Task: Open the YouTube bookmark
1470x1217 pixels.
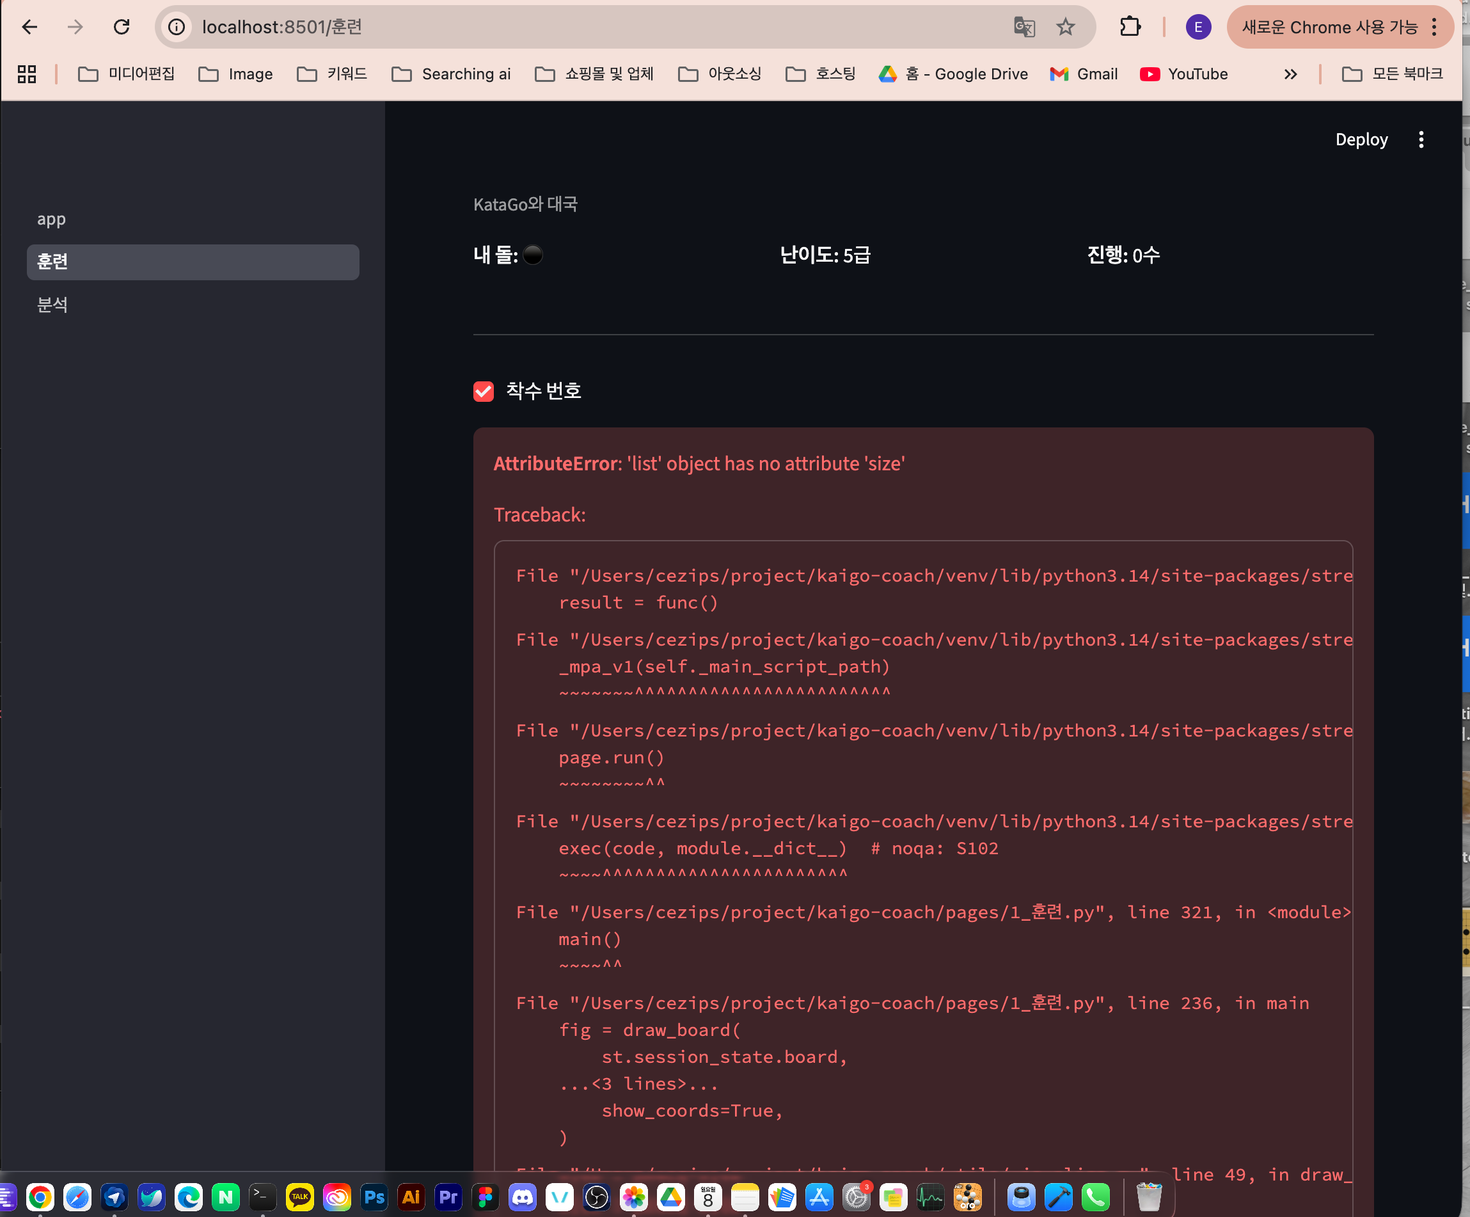Action: [1183, 74]
